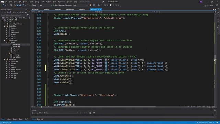Switch to the light.frag editor tab

(58, 9)
